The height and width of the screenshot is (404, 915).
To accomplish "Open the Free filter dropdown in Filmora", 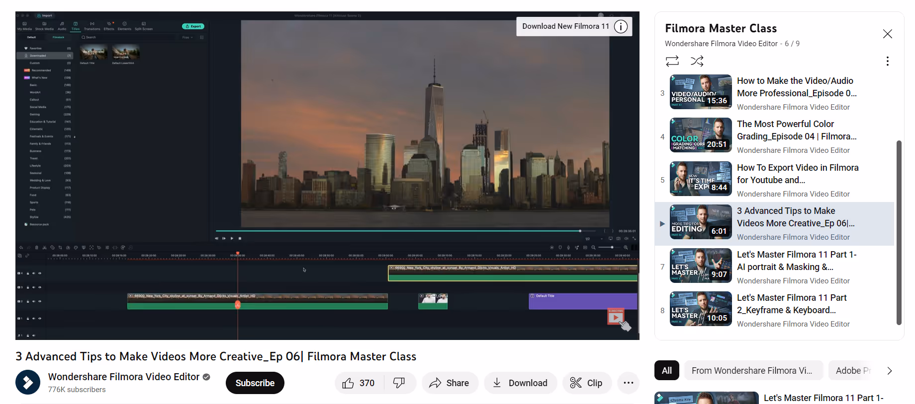I will click(x=187, y=37).
